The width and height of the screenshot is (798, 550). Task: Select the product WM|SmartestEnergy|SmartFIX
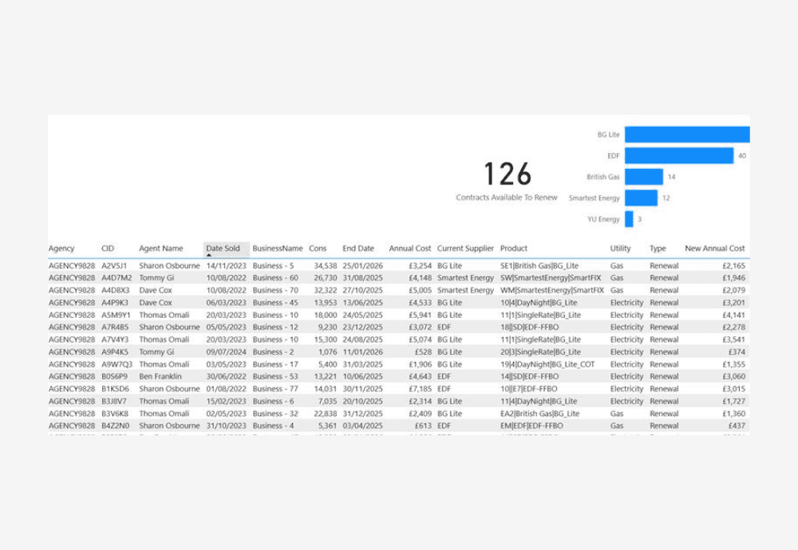552,290
